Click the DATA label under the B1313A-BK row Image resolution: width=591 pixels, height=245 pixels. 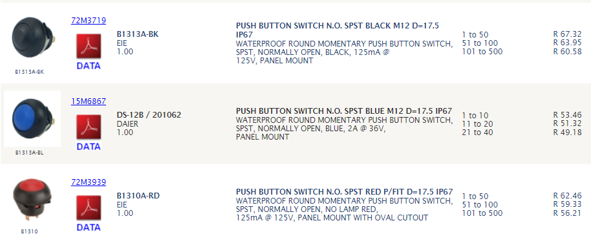[x=89, y=66]
